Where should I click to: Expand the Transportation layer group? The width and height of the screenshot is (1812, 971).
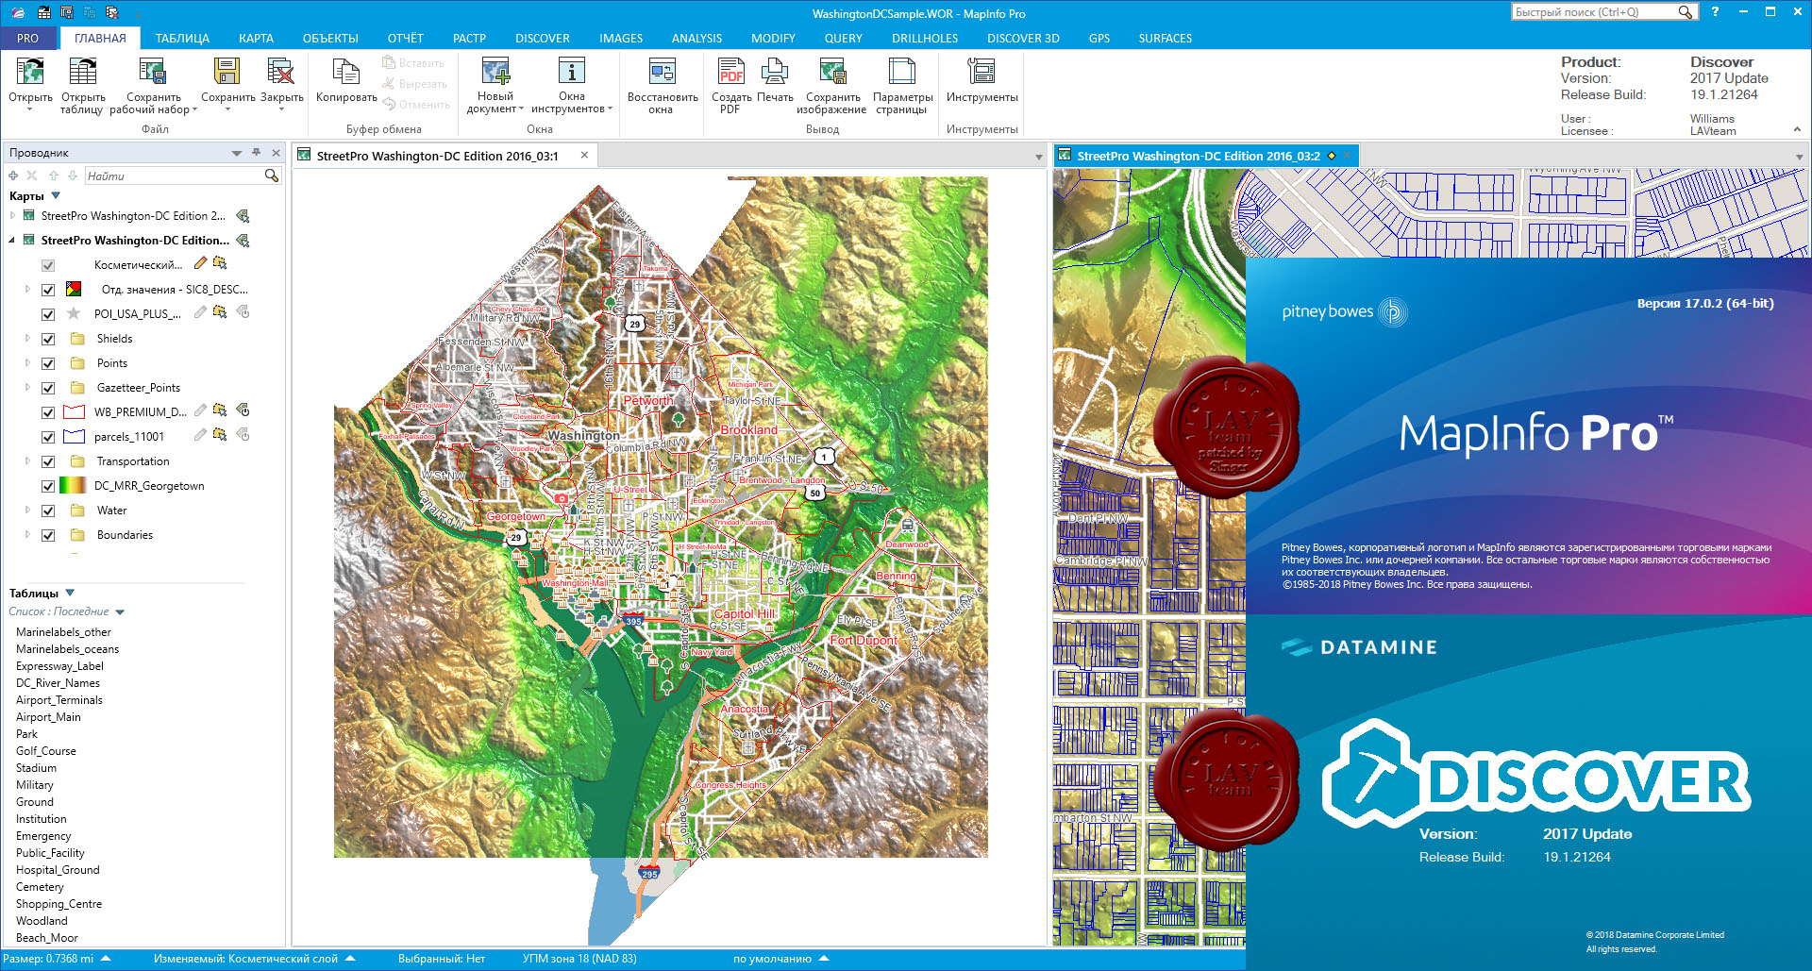[27, 461]
